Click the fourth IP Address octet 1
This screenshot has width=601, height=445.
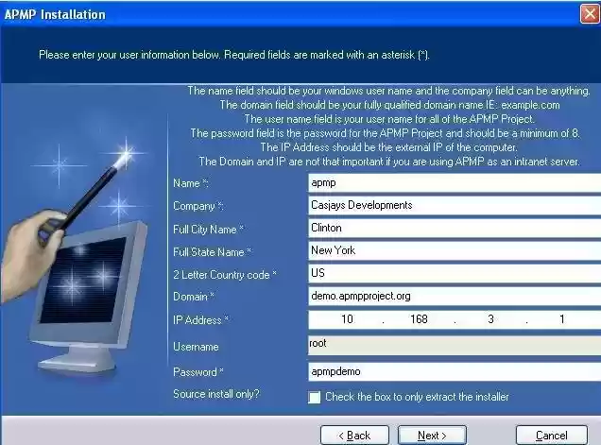[562, 319]
